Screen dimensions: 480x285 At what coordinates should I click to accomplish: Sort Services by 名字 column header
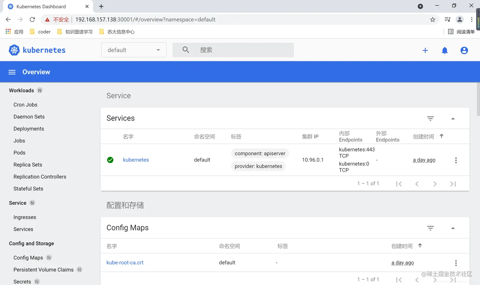coord(128,136)
